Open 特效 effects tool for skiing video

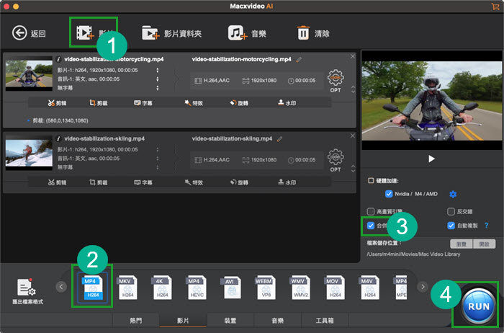tap(194, 182)
